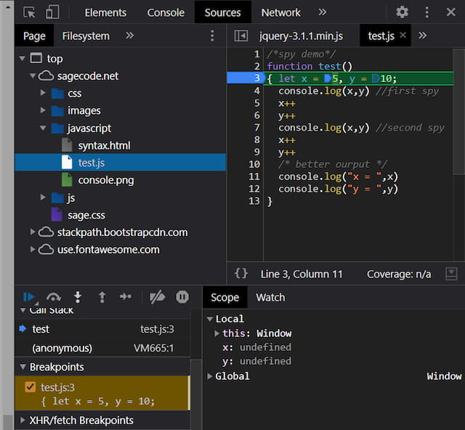
Task: Select the jquery-3.1.1.min.js editor tab
Action: pyautogui.click(x=301, y=36)
